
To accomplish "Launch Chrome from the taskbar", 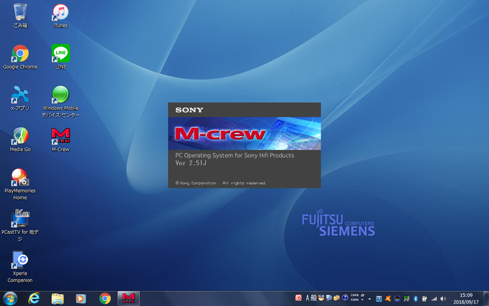I will (105, 299).
